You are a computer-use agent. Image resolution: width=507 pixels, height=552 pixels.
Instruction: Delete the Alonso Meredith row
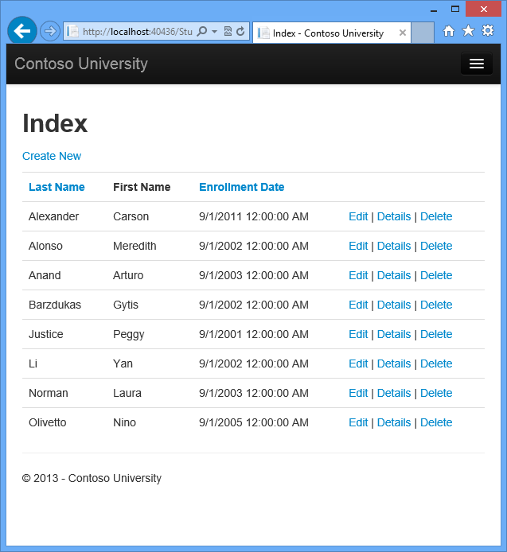coord(436,246)
